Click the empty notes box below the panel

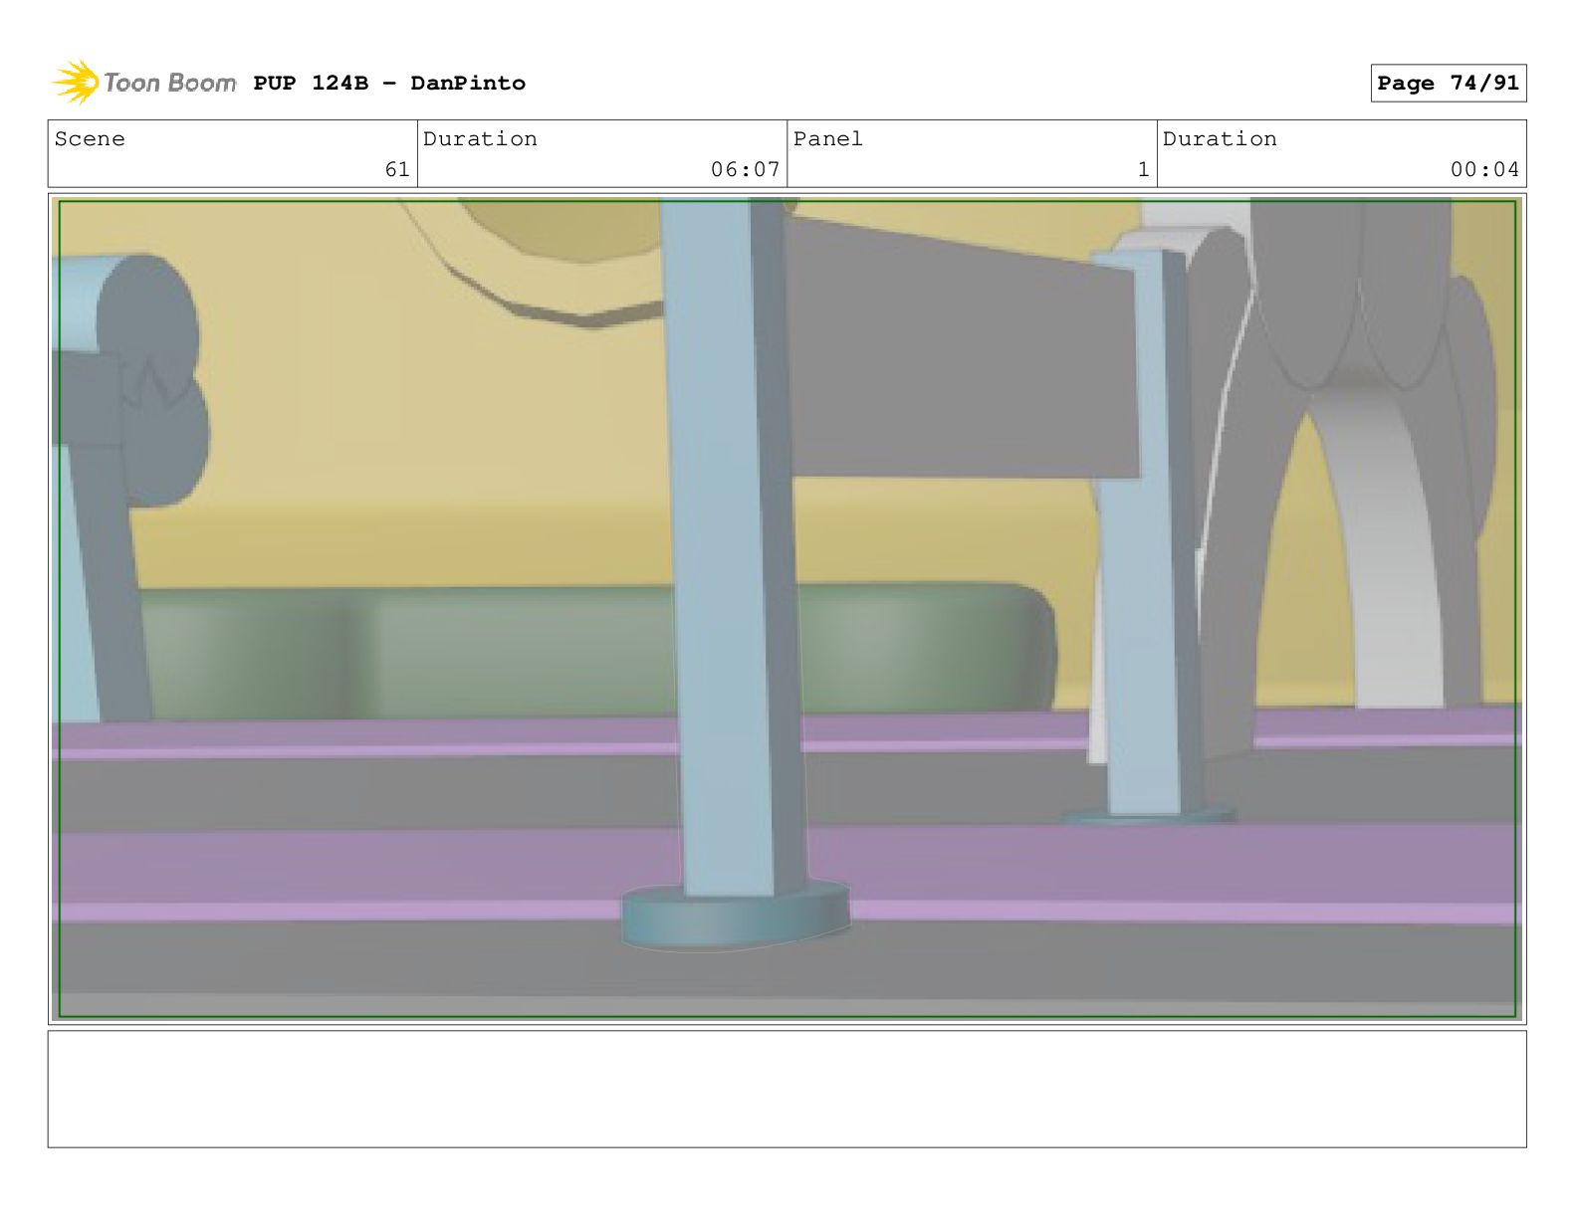click(x=787, y=1089)
